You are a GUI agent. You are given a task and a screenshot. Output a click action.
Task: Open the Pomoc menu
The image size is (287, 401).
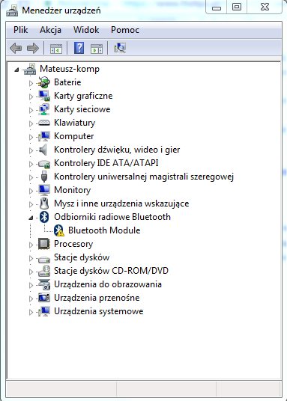125,30
